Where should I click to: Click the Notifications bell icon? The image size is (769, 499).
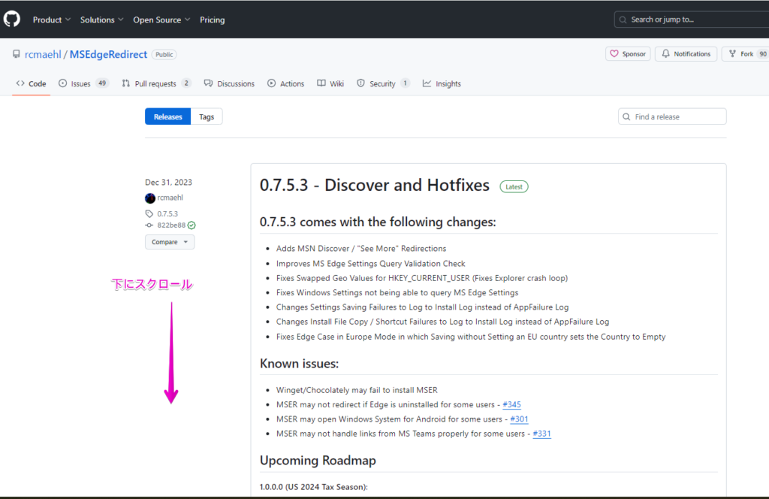click(665, 54)
